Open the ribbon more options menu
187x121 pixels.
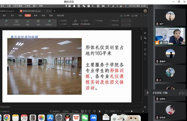141,15
